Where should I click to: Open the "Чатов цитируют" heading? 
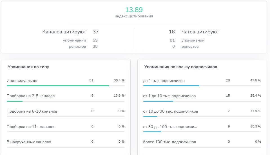click(x=200, y=32)
